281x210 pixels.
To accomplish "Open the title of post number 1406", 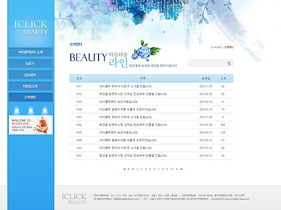I will [x=133, y=125].
